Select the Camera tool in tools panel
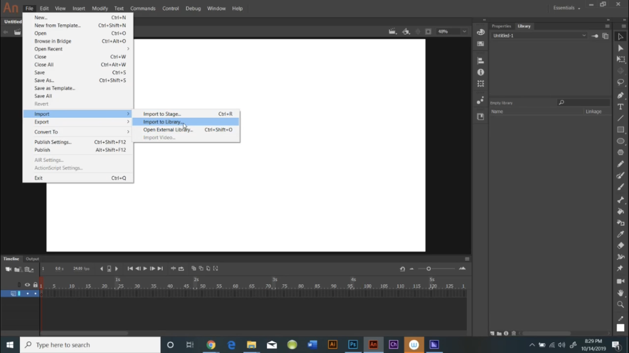Viewport: 629px width, 353px height. (x=621, y=281)
